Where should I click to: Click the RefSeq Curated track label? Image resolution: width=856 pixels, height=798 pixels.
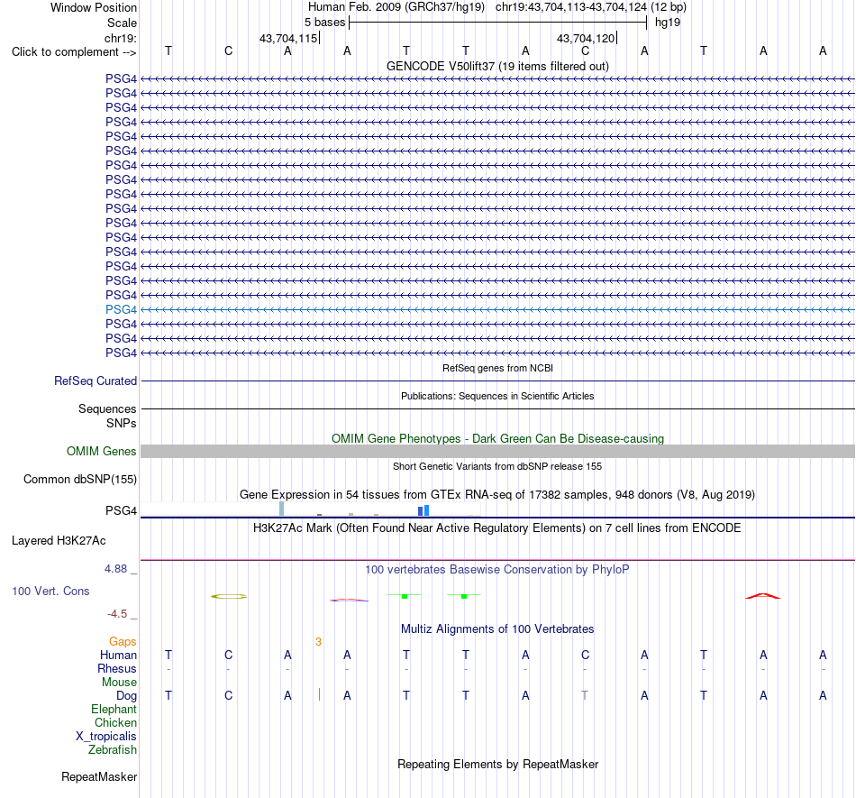click(95, 381)
